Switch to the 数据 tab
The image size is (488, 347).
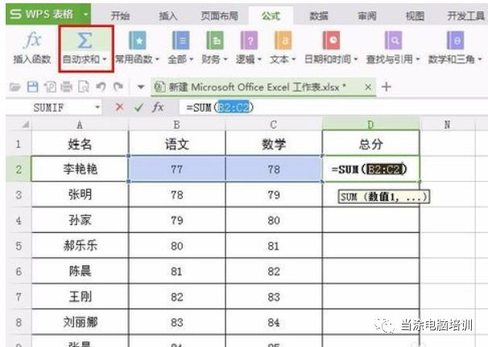(x=319, y=15)
